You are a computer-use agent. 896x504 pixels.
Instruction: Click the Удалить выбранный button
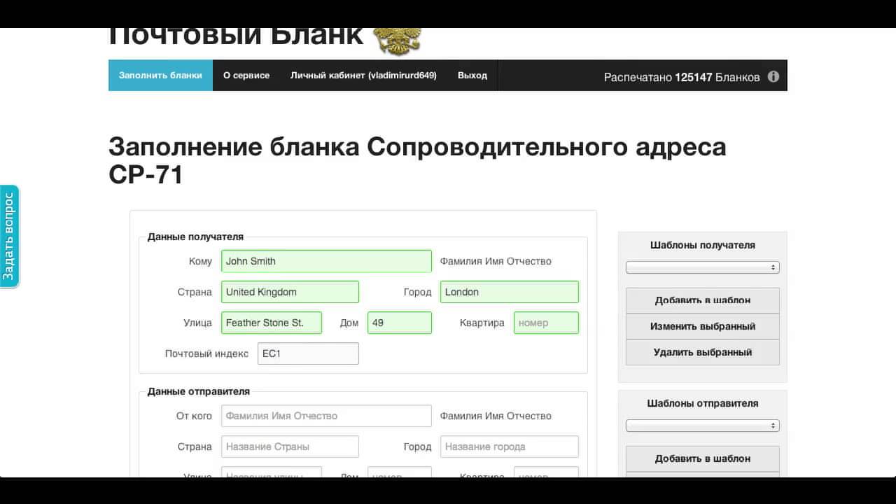tap(703, 352)
